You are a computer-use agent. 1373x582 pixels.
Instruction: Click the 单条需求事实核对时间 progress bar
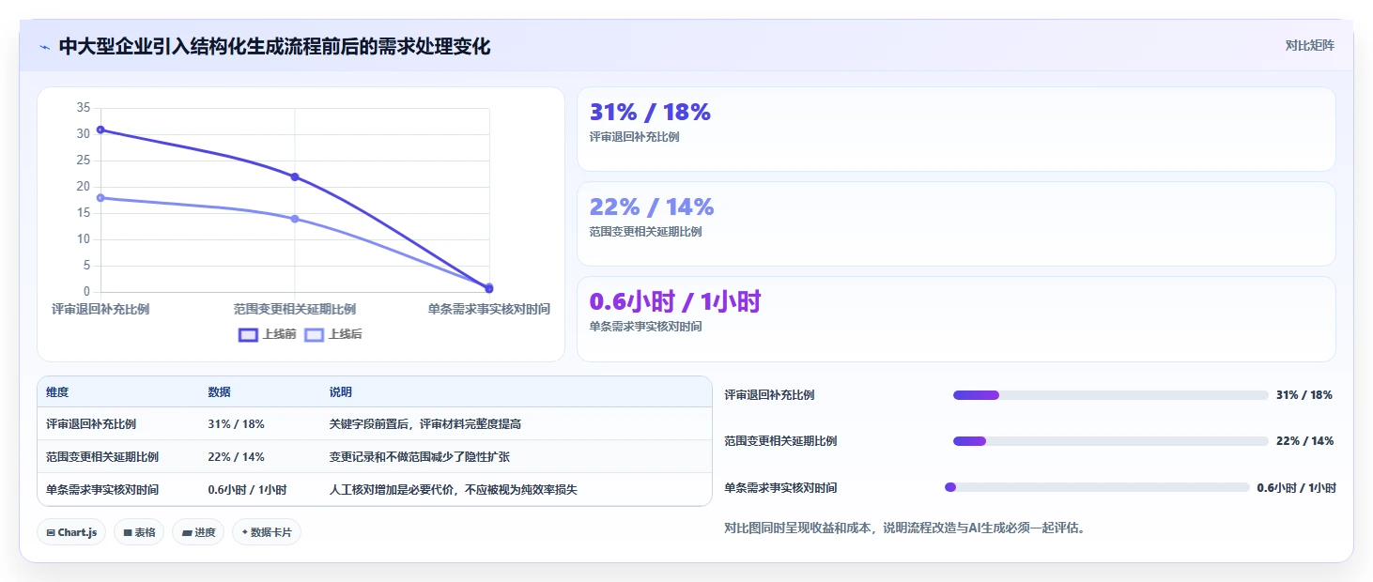pos(1097,487)
